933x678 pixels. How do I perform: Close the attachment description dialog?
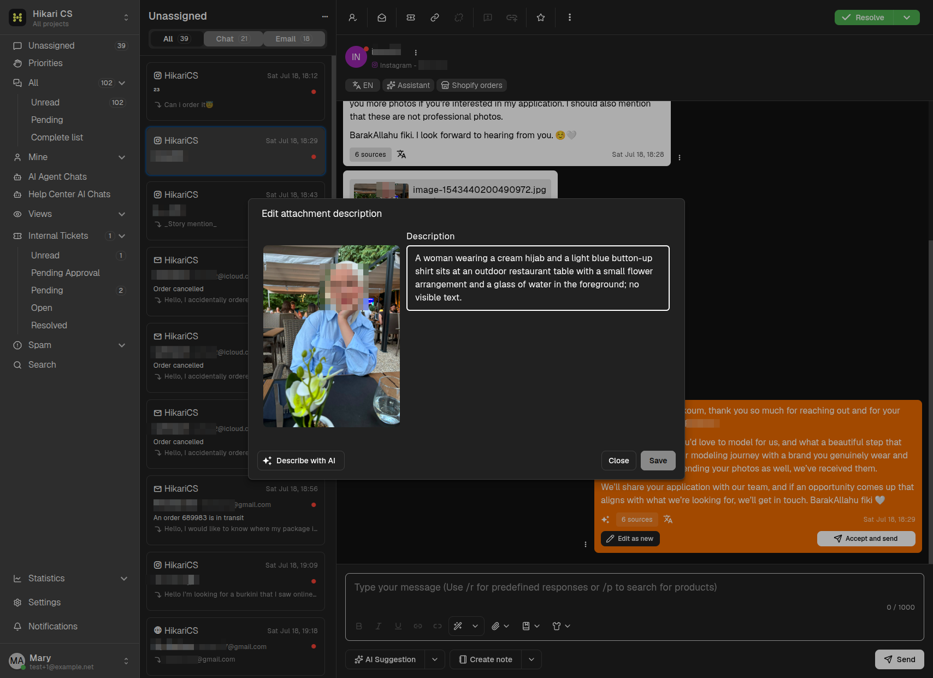point(618,461)
